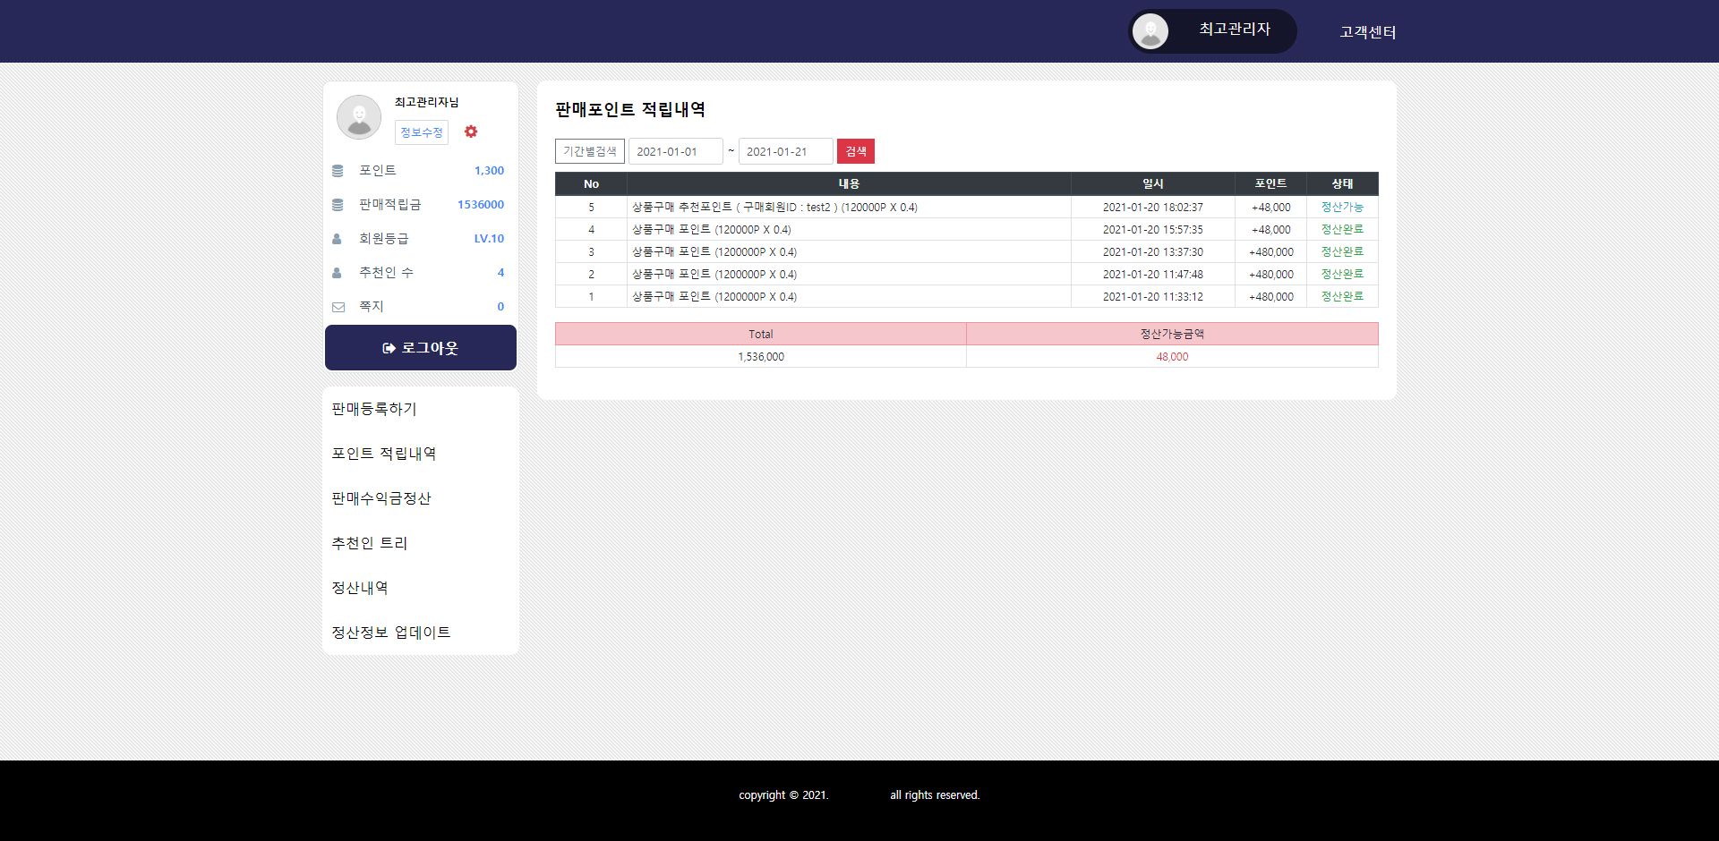Open the end date field 2021-01-21
The image size is (1719, 841).
pyautogui.click(x=785, y=151)
